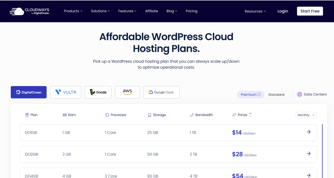Click the Plan column icon

click(27, 115)
